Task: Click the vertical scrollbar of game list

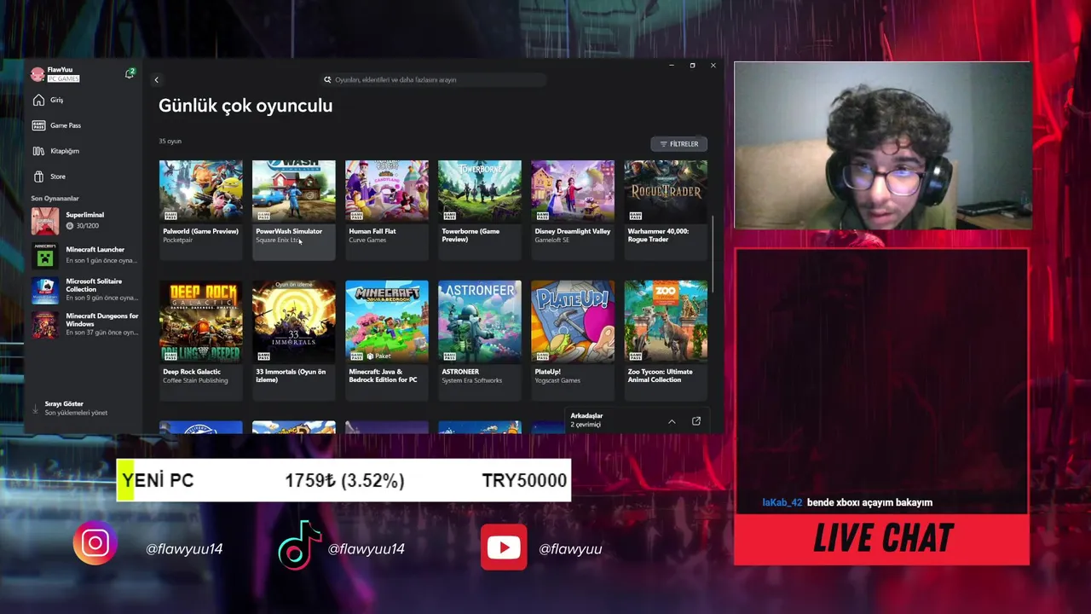Action: click(x=713, y=254)
